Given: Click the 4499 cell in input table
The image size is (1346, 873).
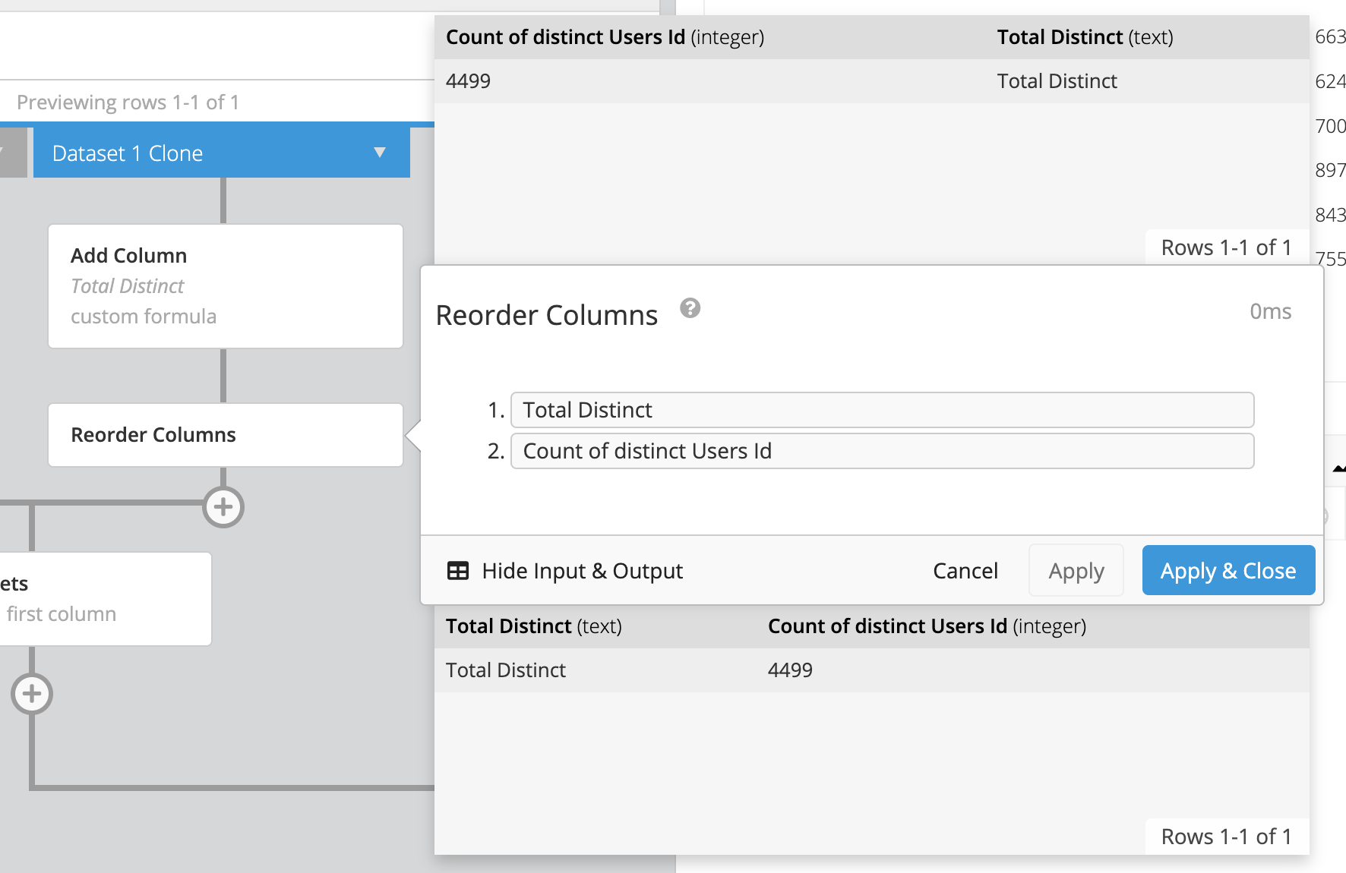Looking at the screenshot, I should [468, 81].
